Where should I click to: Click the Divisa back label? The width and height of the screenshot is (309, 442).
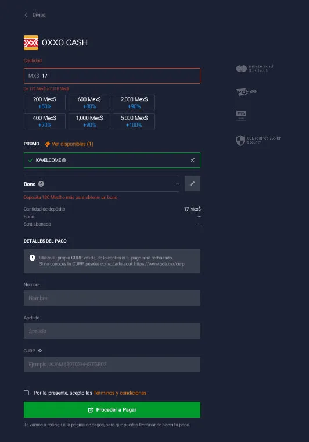tap(39, 15)
